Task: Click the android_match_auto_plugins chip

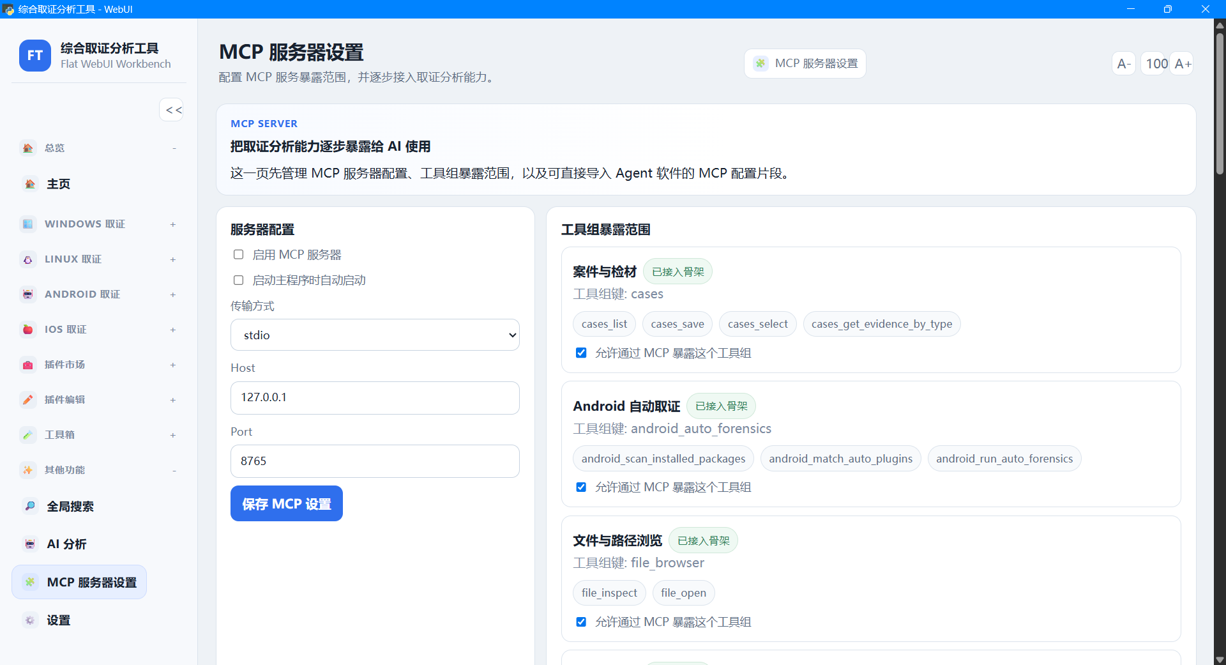Action: click(x=841, y=459)
